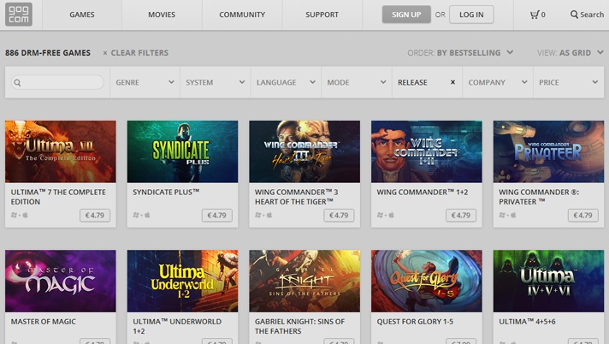Click the Search magnifier in header
This screenshot has width=609, height=344.
[x=574, y=15]
